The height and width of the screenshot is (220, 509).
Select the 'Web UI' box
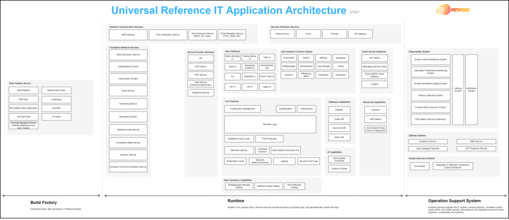pos(267,58)
